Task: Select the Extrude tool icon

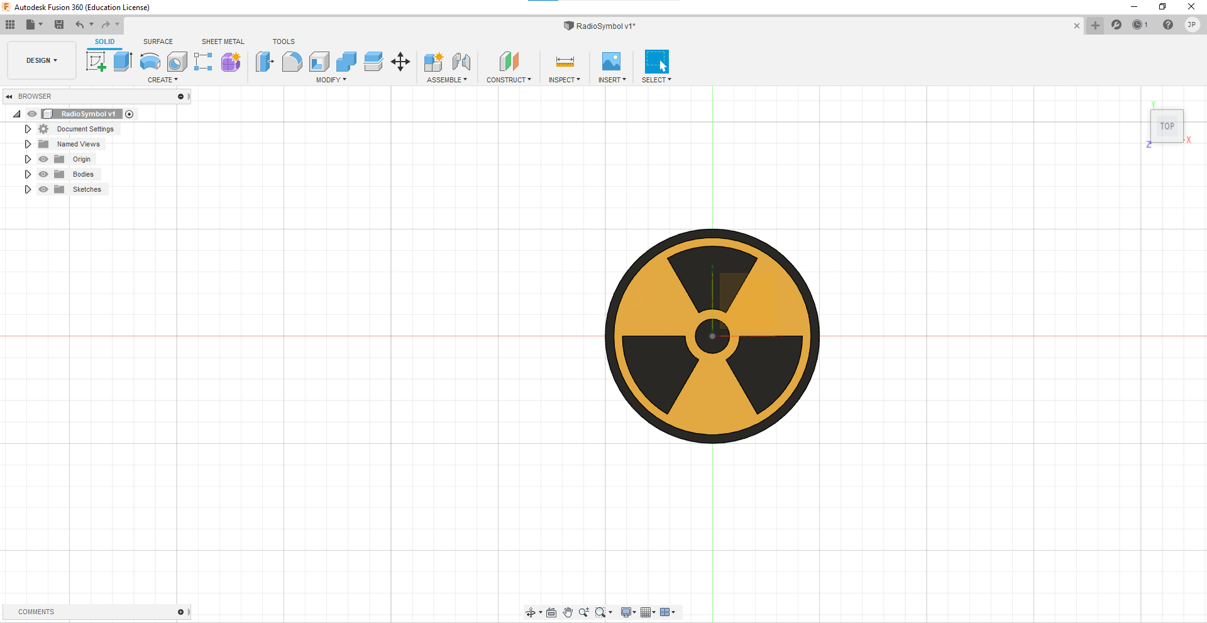Action: point(123,62)
